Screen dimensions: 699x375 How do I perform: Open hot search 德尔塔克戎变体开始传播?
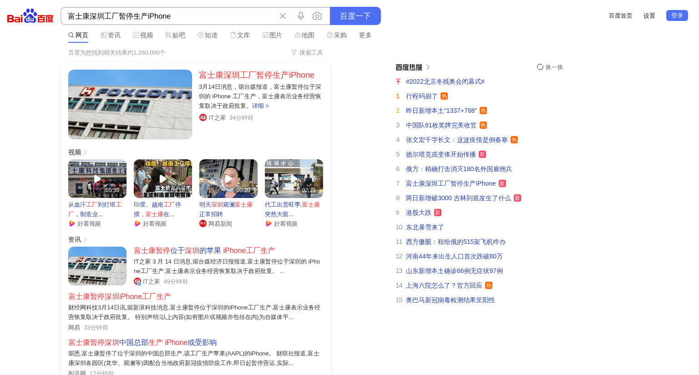(x=441, y=154)
